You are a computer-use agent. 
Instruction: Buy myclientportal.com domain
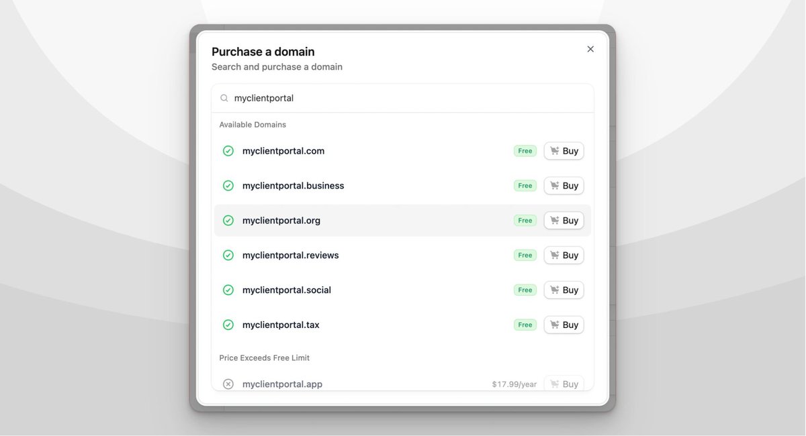pos(564,151)
